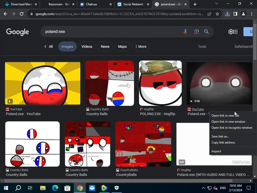Choose Inspect from context menu
The height and width of the screenshot is (193, 257).
click(233, 151)
